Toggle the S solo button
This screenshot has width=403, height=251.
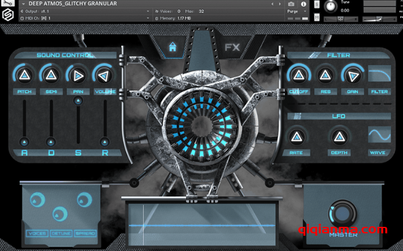coord(317,5)
